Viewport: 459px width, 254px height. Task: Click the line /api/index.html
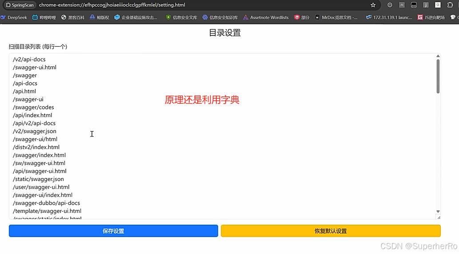tap(32, 115)
